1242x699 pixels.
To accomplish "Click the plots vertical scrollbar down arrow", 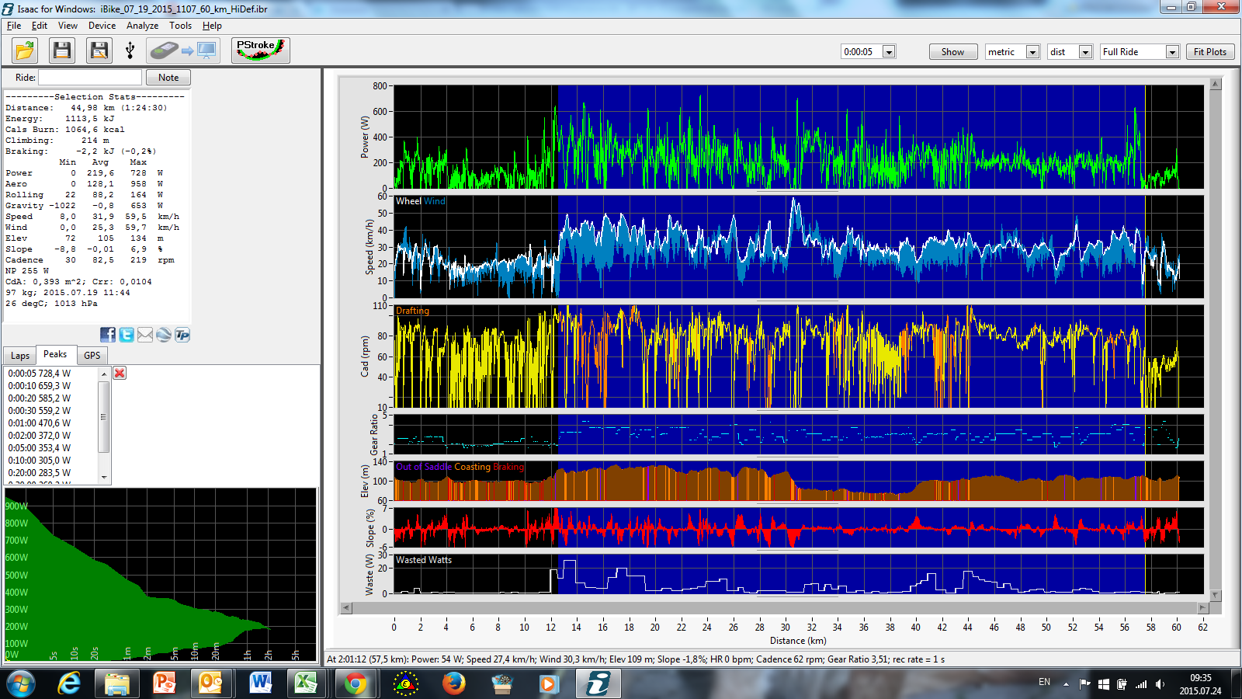I will click(x=1216, y=595).
